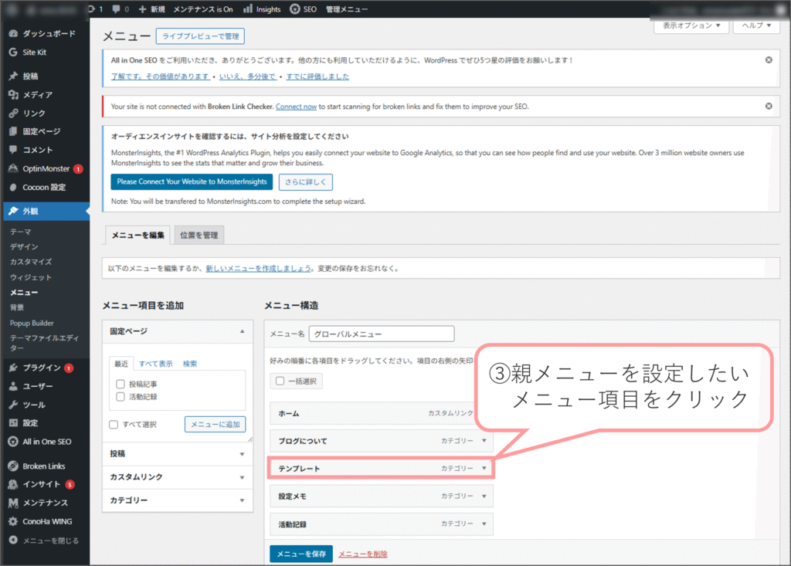Click the Media library icon
Image resolution: width=791 pixels, height=566 pixels.
[x=13, y=95]
